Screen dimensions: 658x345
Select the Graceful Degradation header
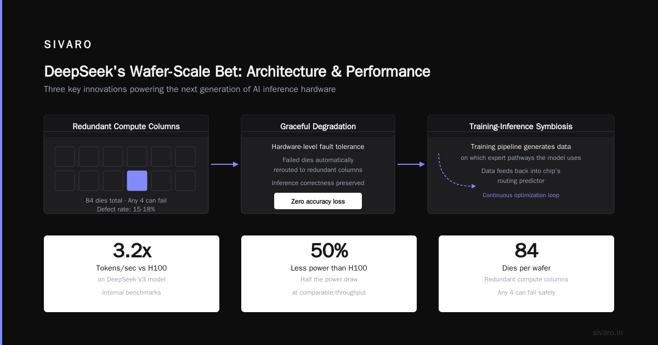click(x=318, y=127)
